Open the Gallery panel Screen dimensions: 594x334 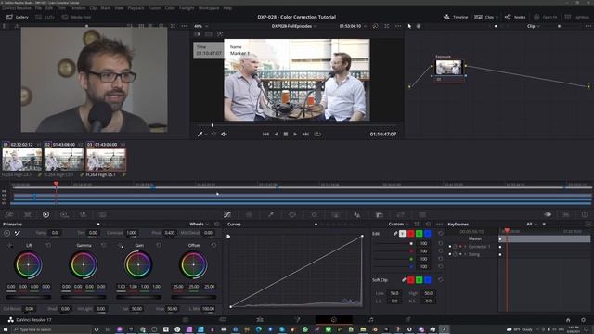click(17, 17)
